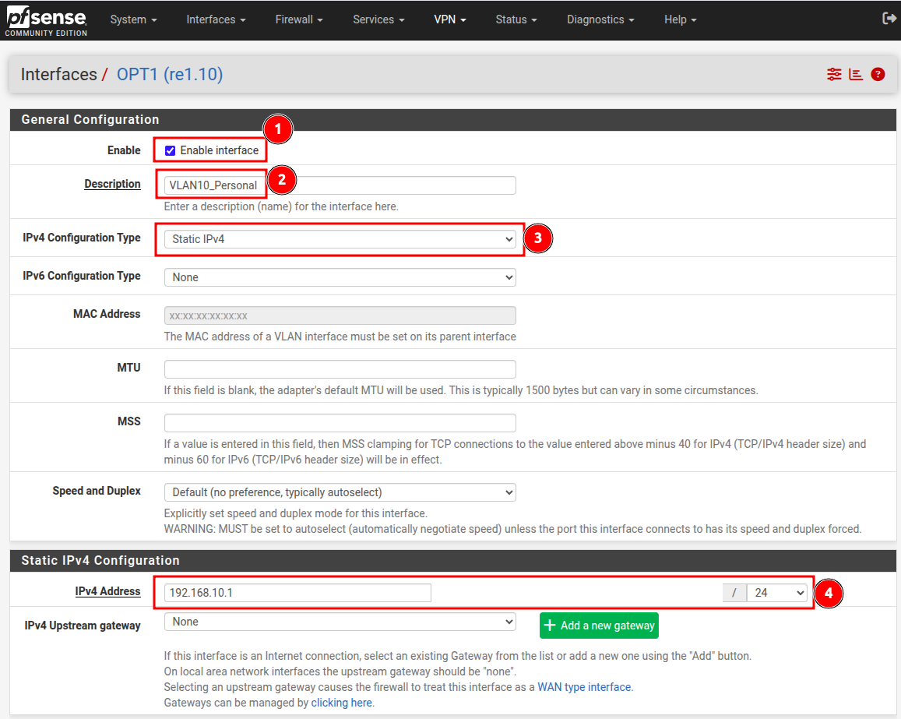
Task: Open the Help menu
Action: click(681, 19)
